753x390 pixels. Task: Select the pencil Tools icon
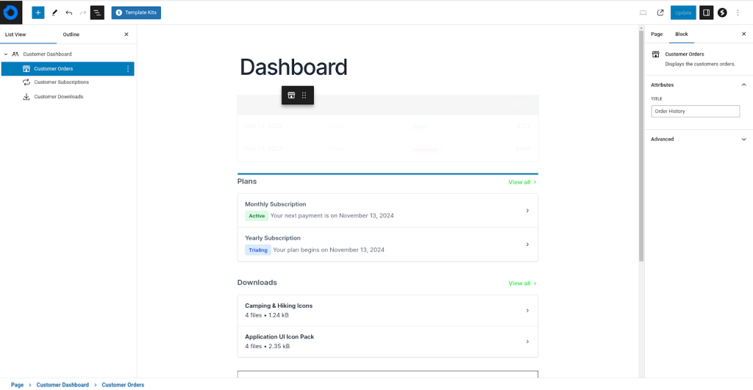pyautogui.click(x=54, y=12)
